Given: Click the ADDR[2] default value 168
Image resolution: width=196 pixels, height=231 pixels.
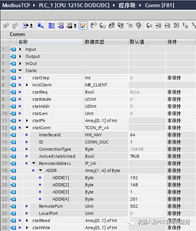Looking at the screenshot, I should click(134, 185).
